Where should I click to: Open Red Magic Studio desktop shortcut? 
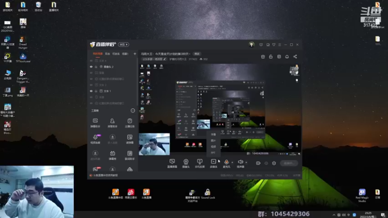tap(362, 195)
